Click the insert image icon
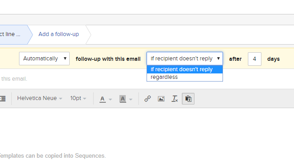This screenshot has height=164, width=294. click(x=161, y=99)
